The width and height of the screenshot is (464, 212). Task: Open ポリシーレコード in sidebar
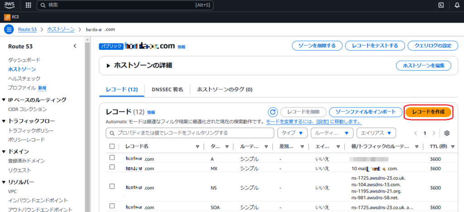pyautogui.click(x=27, y=140)
